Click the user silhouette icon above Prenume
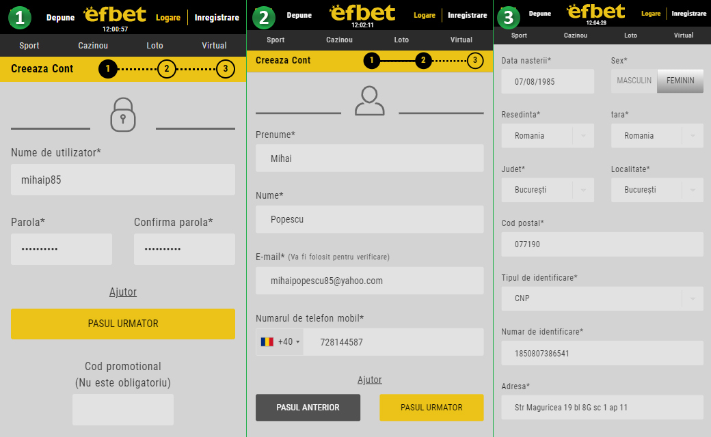The image size is (711, 437). pyautogui.click(x=370, y=101)
